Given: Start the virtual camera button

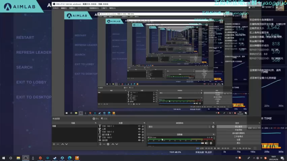Looking at the screenshot, I should 238,133.
